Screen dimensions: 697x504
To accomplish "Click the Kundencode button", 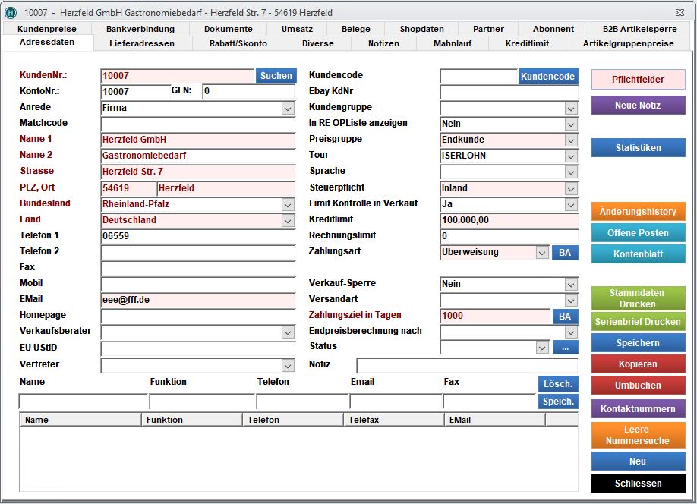I will 547,77.
